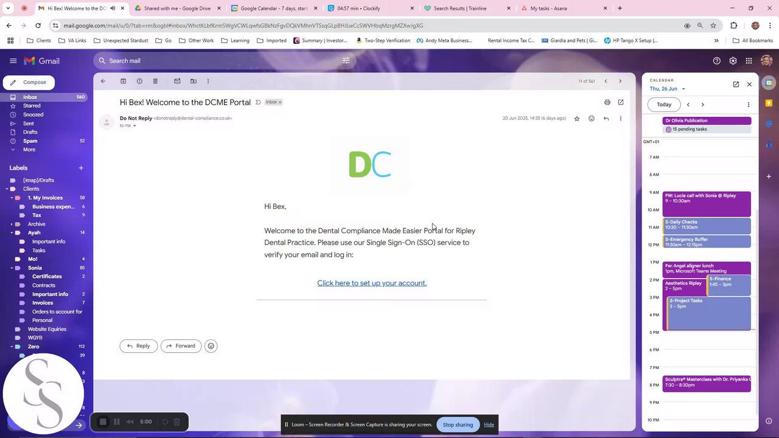The width and height of the screenshot is (779, 438).
Task: Stop the Loom recording
Action: (x=103, y=422)
